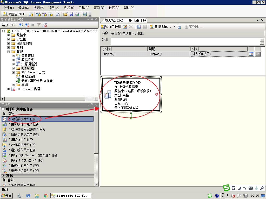Select the highlighted Backup Database task in toolbox
The image size is (266, 199).
[x=48, y=119]
